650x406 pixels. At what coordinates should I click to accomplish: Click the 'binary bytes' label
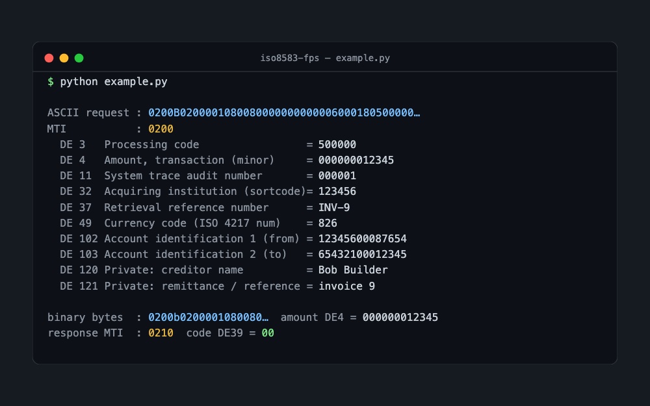pyautogui.click(x=85, y=318)
